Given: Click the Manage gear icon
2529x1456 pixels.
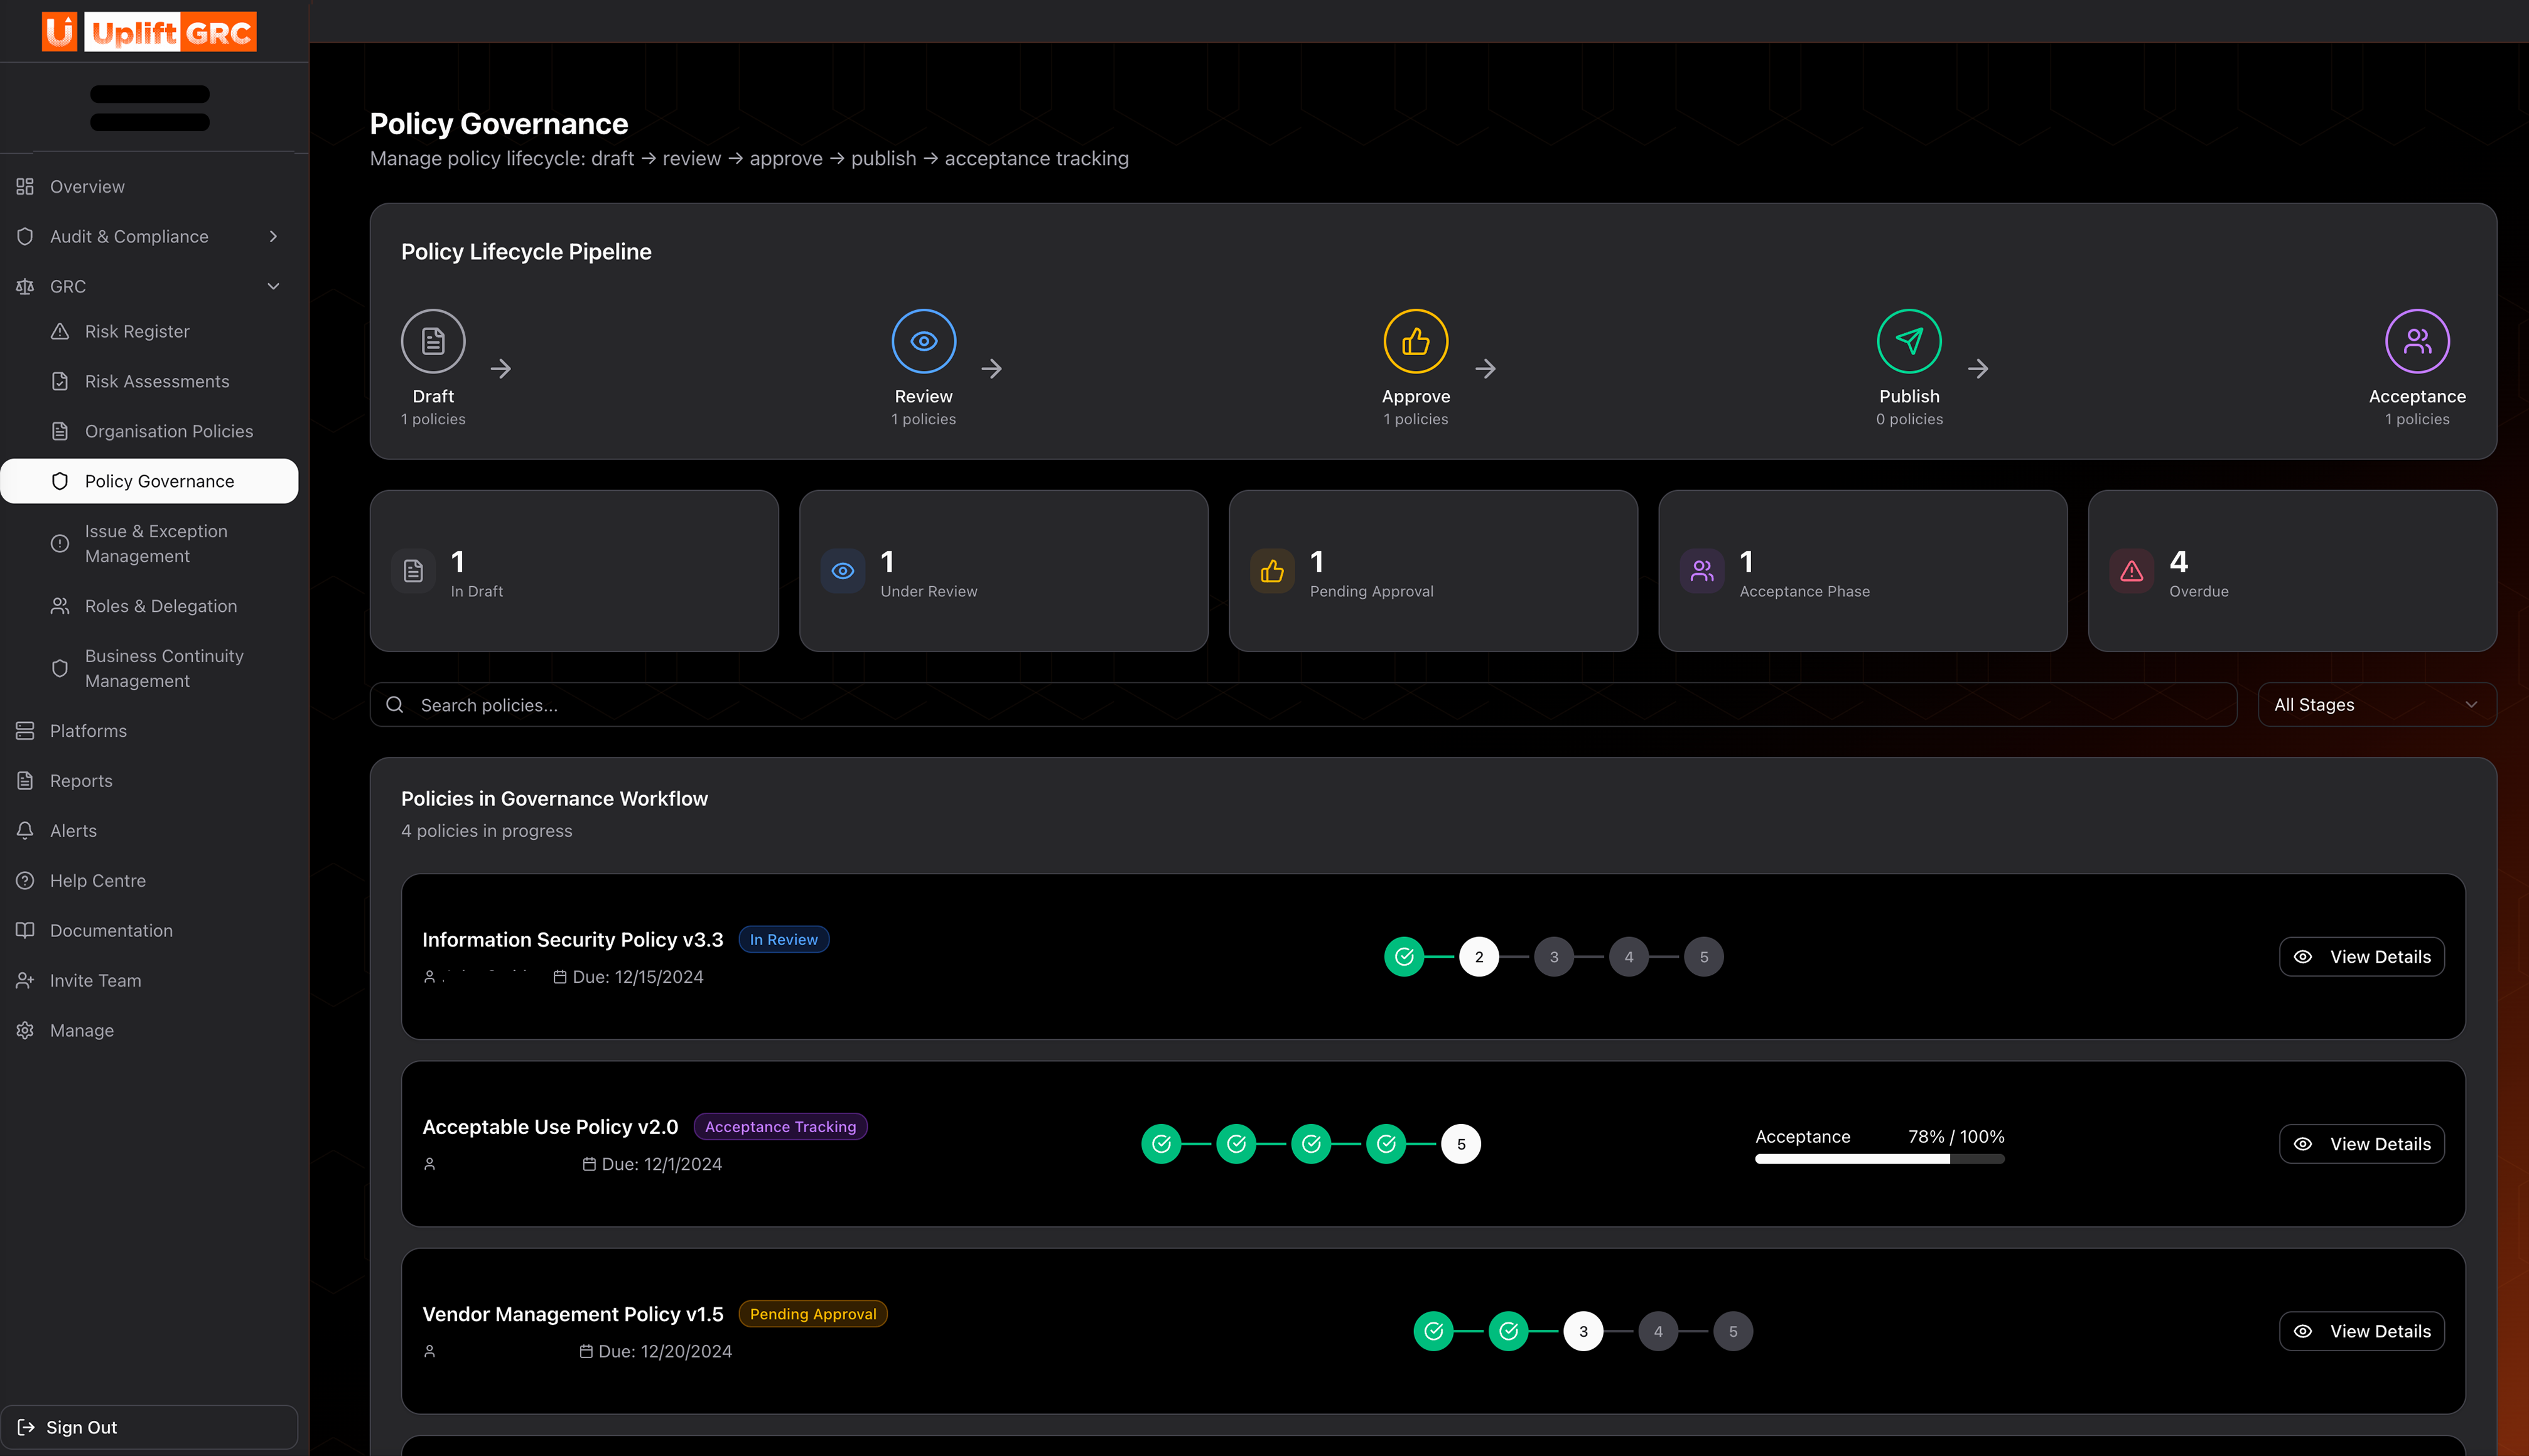Looking at the screenshot, I should 25,1031.
